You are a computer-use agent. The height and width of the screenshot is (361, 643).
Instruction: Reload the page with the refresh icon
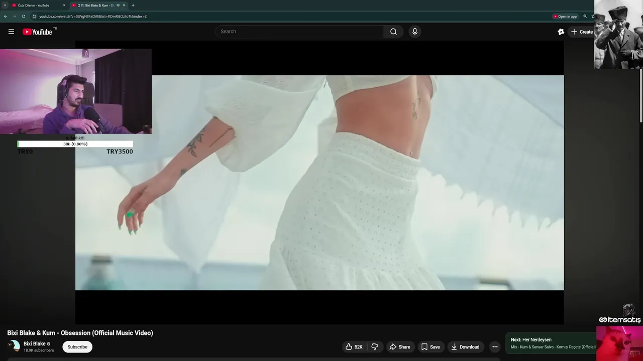23,17
